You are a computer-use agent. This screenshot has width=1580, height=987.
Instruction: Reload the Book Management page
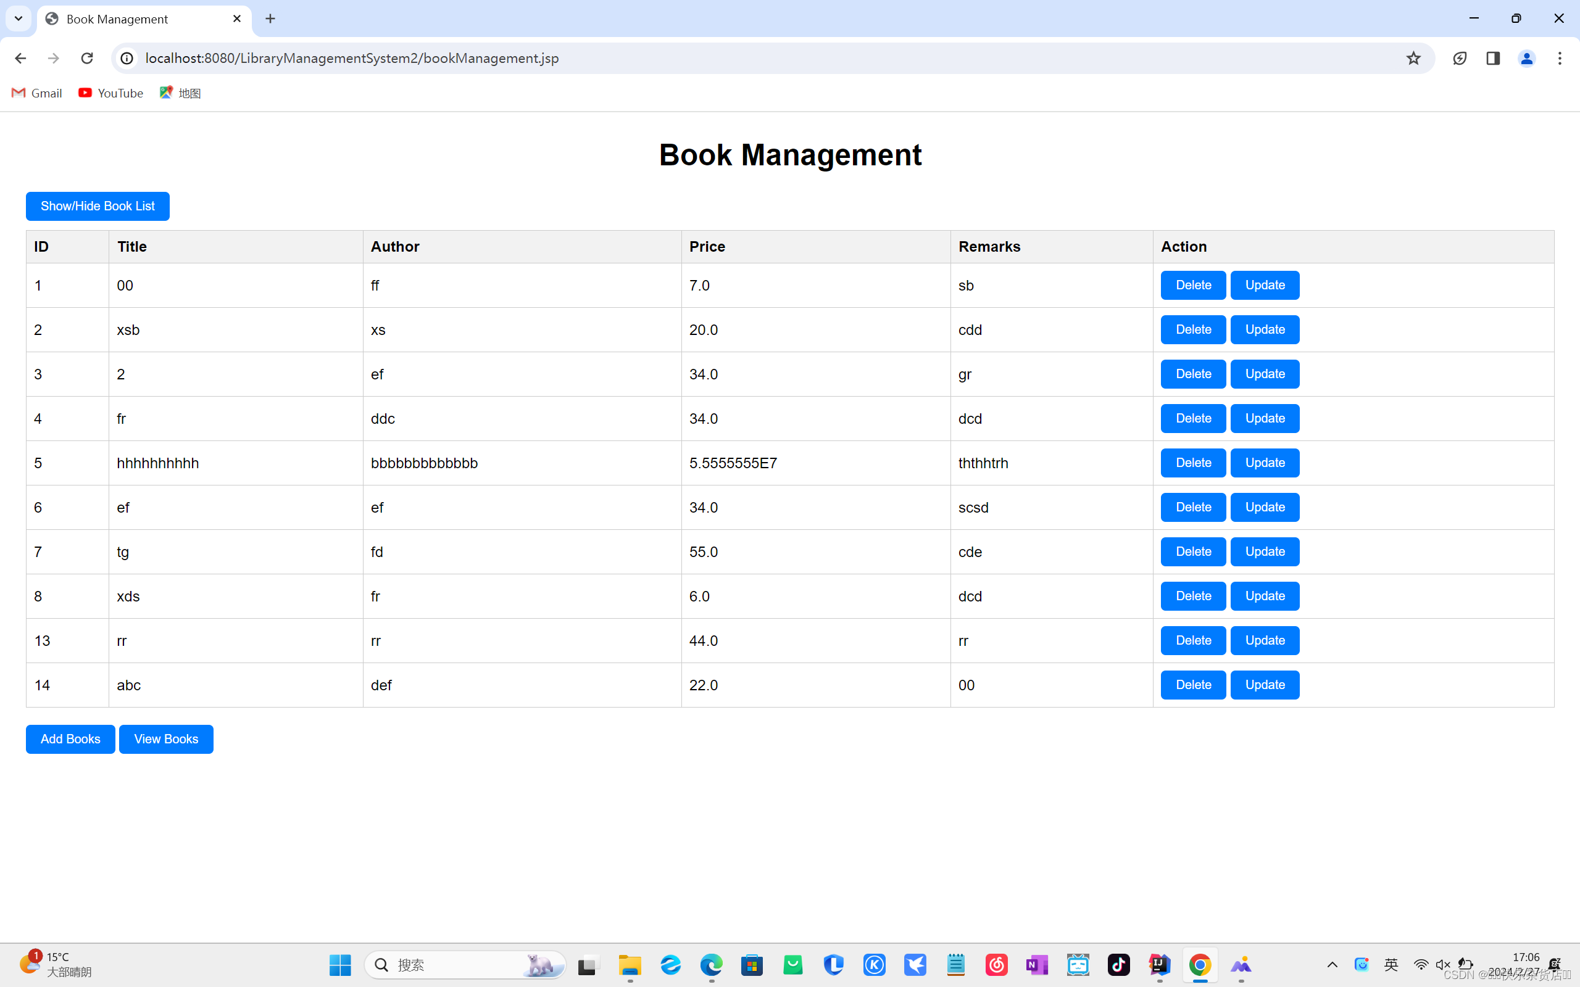(x=87, y=58)
